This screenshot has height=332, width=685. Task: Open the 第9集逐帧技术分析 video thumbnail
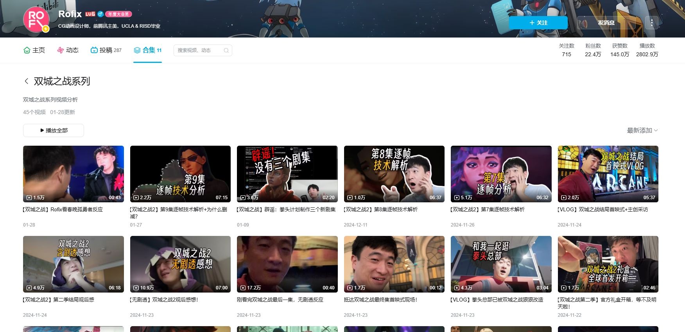(180, 174)
